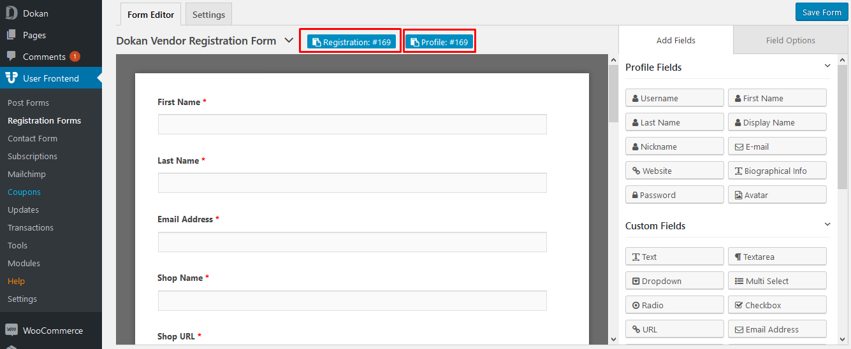Add a Checkbox field
This screenshot has height=349, width=851.
point(777,305)
